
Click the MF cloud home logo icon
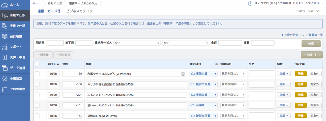pos(4,5)
